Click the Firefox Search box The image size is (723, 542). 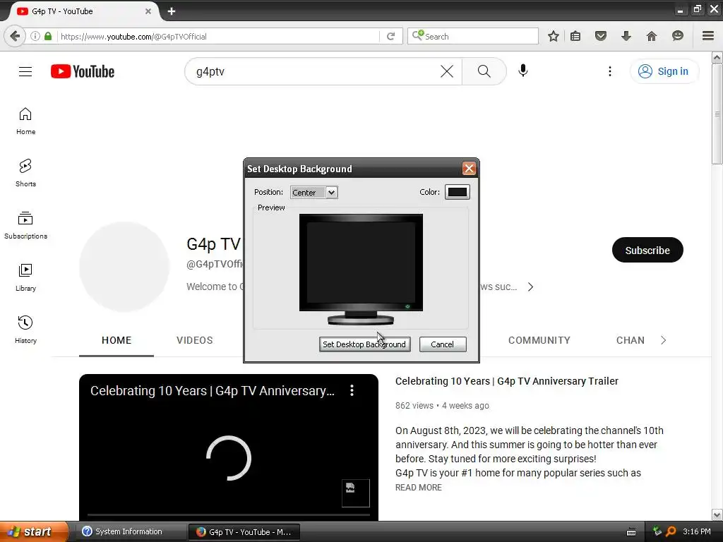coord(472,36)
